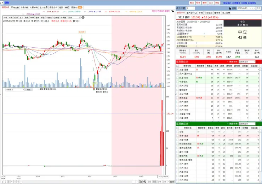
Task: Zoom out the chart with the minus magnifier
Action: tap(140, 182)
